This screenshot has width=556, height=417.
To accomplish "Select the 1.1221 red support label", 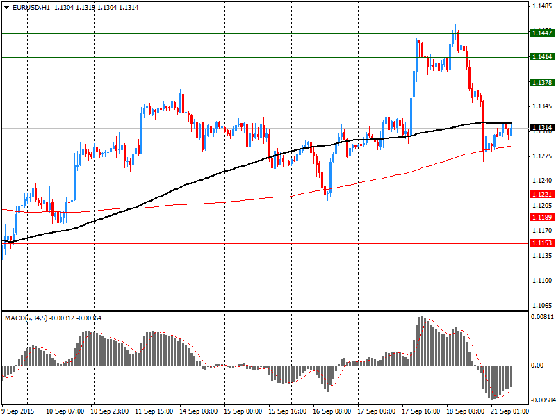I will [x=542, y=195].
